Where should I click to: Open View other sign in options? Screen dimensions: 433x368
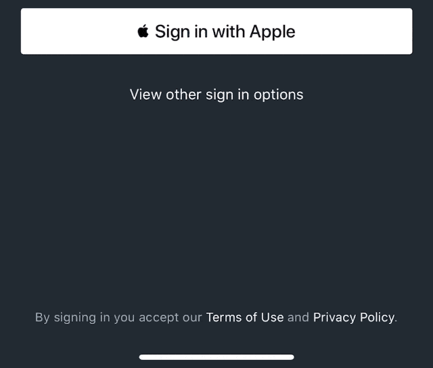tap(216, 95)
